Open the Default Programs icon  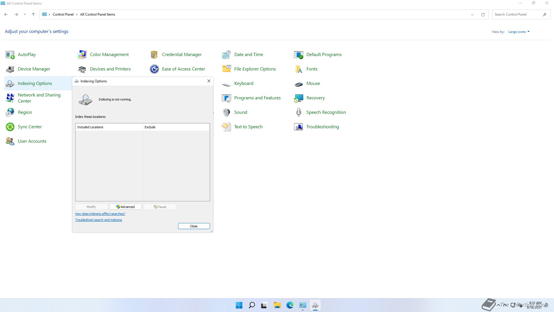pyautogui.click(x=299, y=55)
